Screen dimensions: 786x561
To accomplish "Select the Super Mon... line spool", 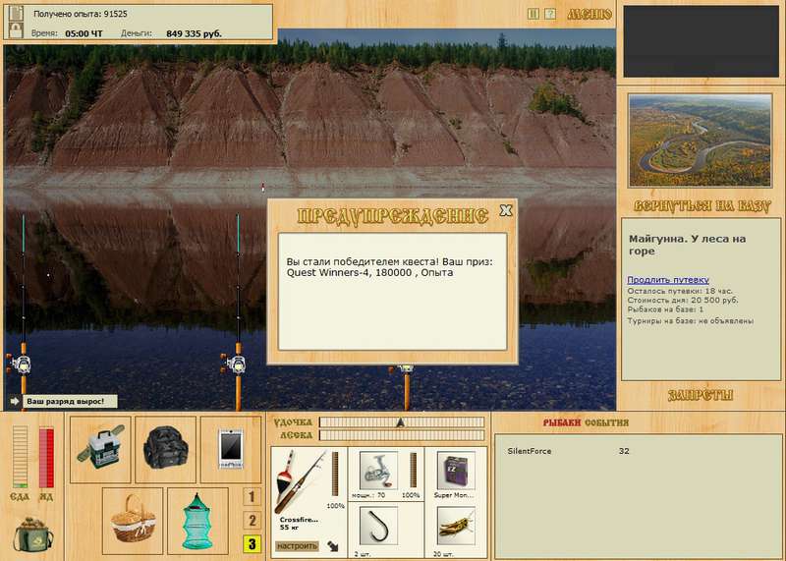I will [456, 471].
